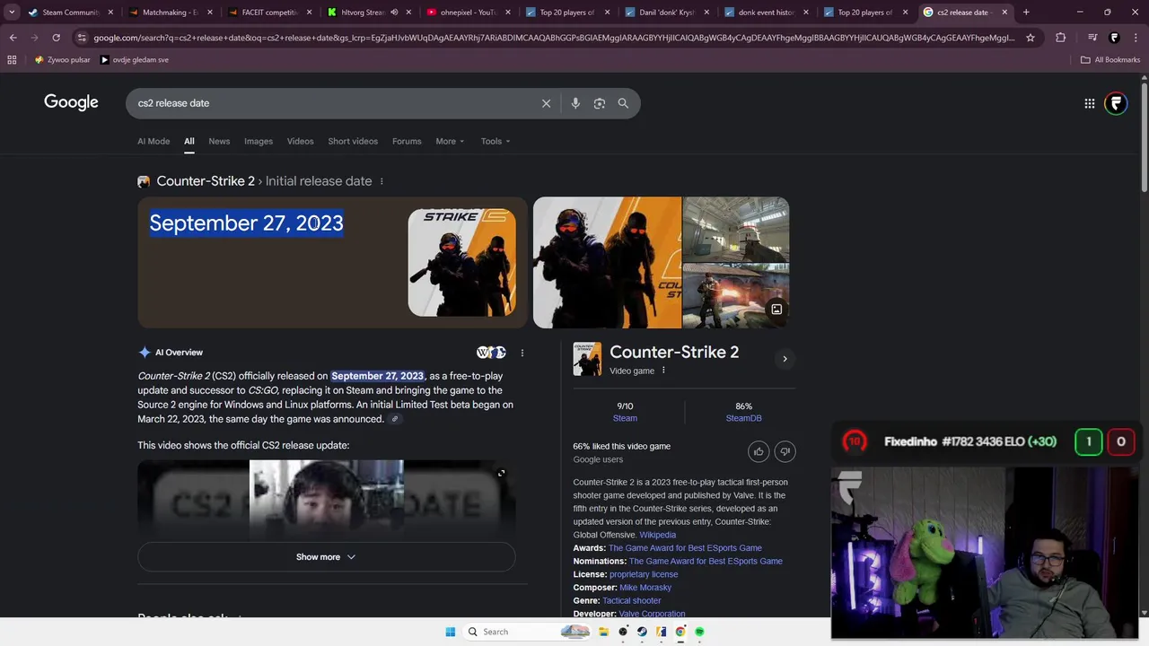Switch to Images results tab
The height and width of the screenshot is (646, 1149).
[259, 141]
